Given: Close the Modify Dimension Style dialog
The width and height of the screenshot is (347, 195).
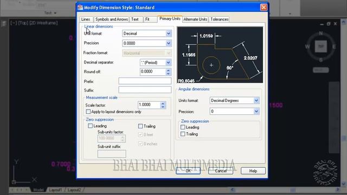Looking at the screenshot, I should [264, 8].
